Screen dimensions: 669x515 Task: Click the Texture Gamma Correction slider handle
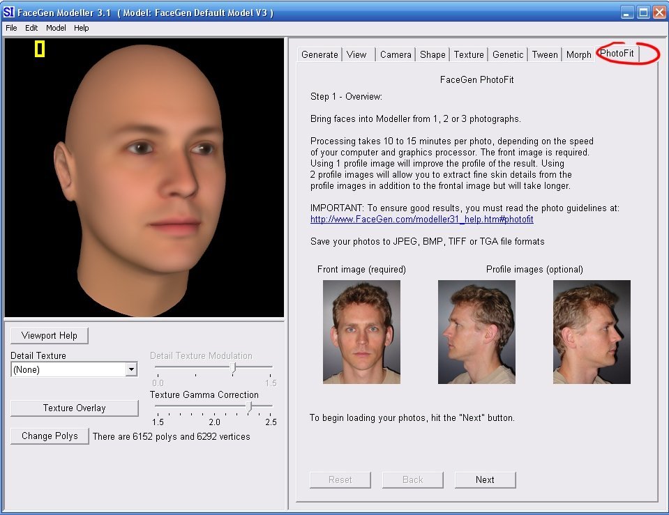point(249,406)
